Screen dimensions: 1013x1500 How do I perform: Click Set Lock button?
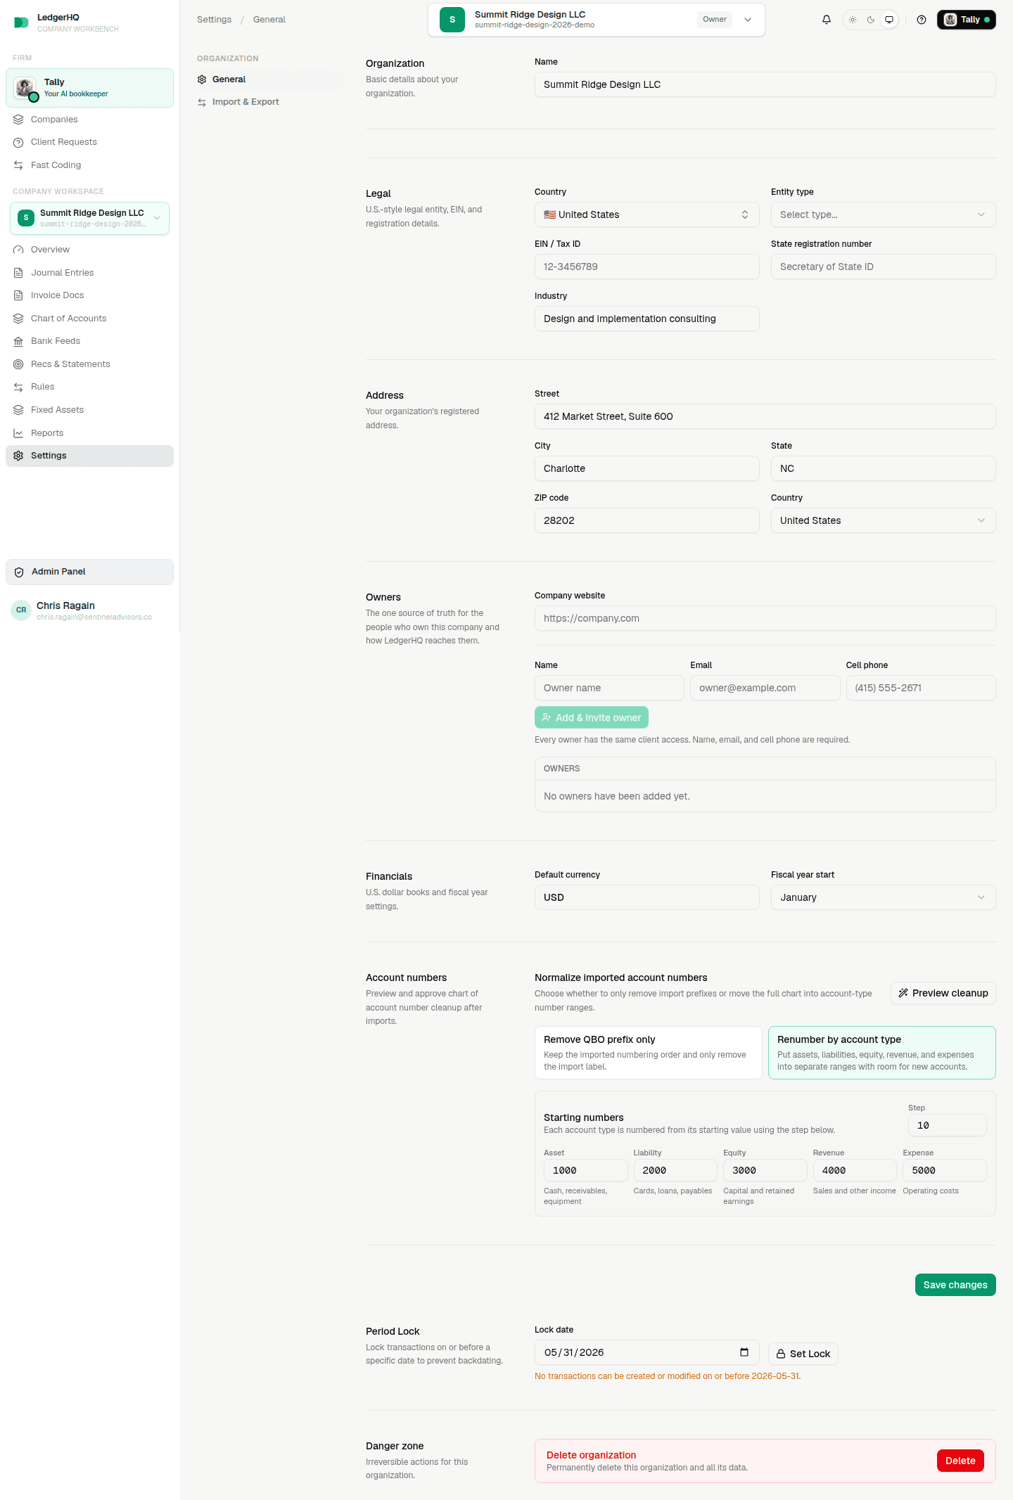[x=803, y=1354]
